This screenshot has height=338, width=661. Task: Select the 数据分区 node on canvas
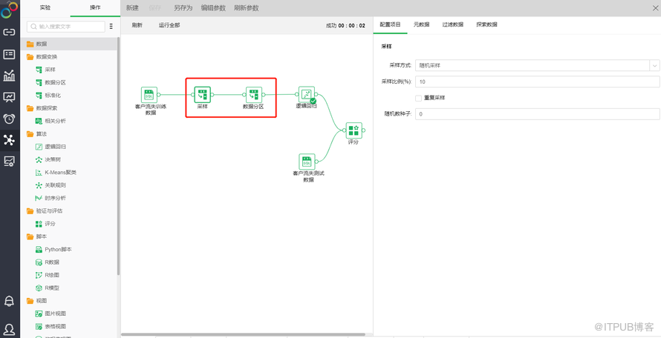(254, 95)
